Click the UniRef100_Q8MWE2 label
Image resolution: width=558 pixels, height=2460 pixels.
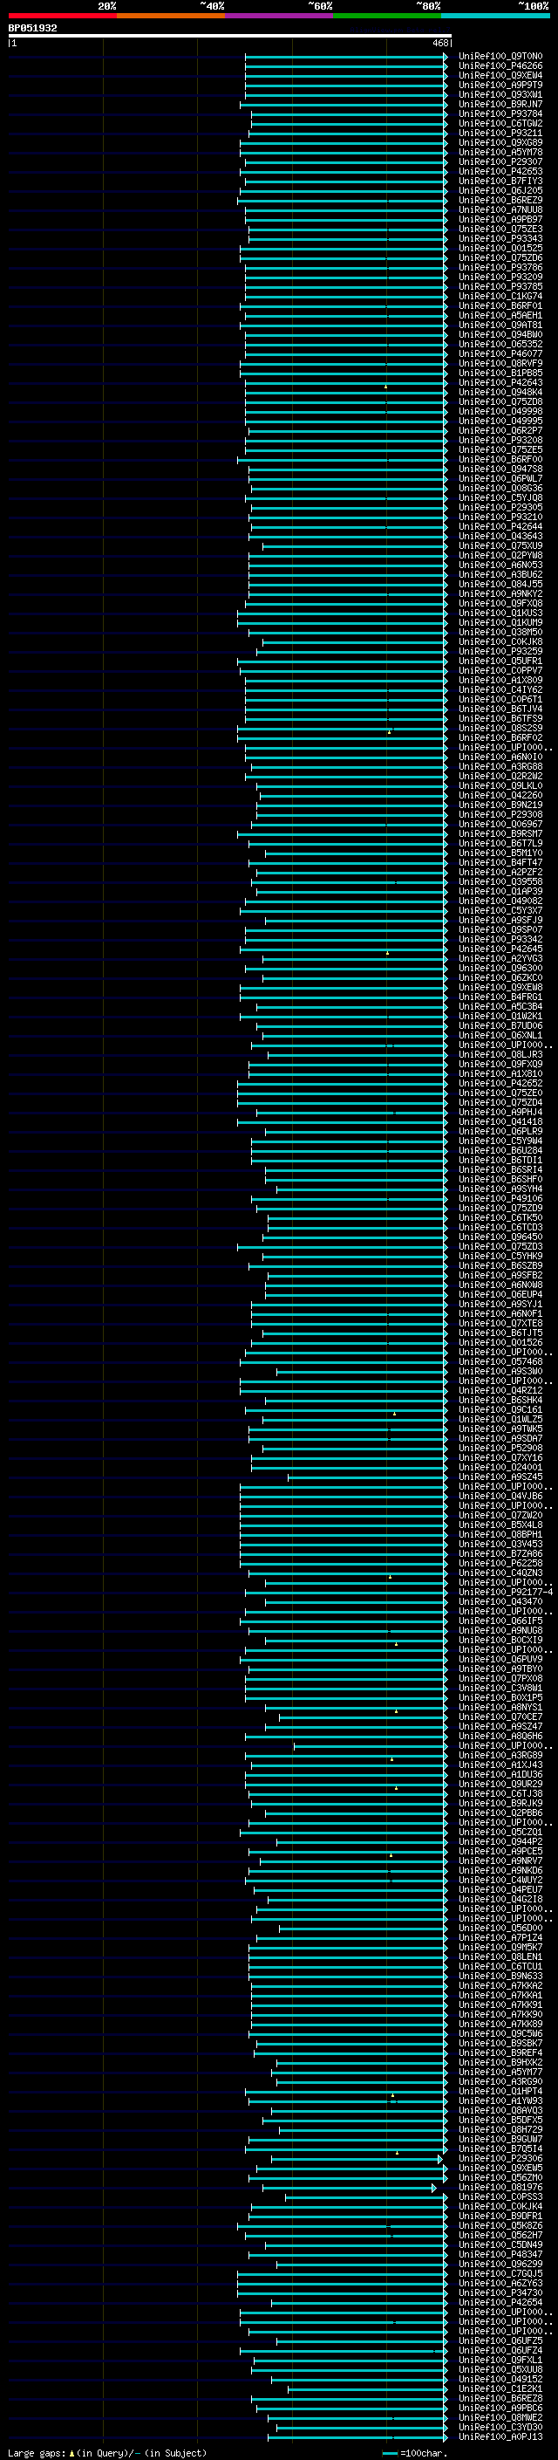point(500,2417)
